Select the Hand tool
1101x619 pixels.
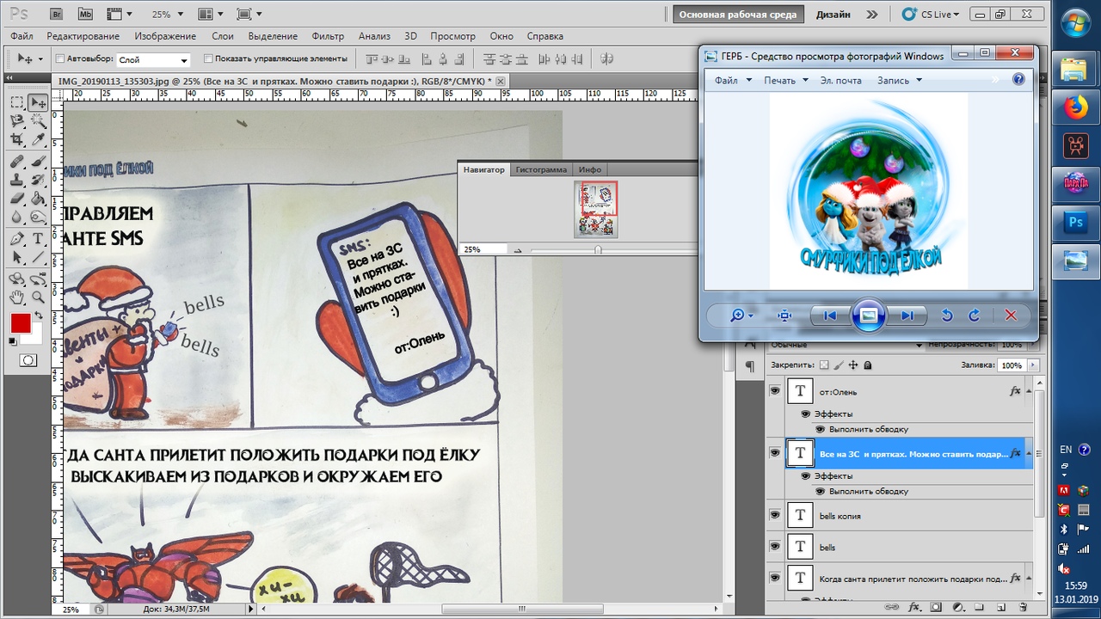coord(16,297)
